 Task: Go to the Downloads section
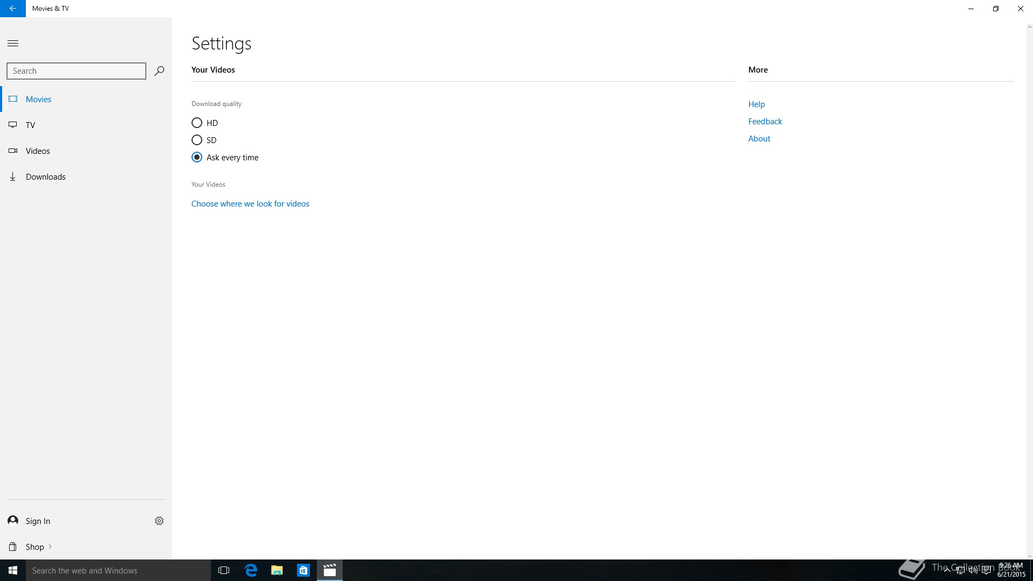[x=46, y=176]
